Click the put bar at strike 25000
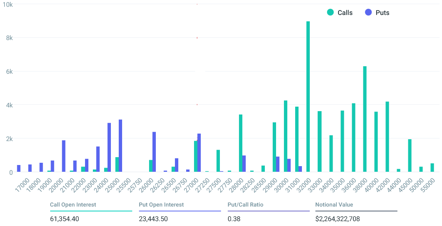This screenshot has width=442, height=226. click(120, 146)
